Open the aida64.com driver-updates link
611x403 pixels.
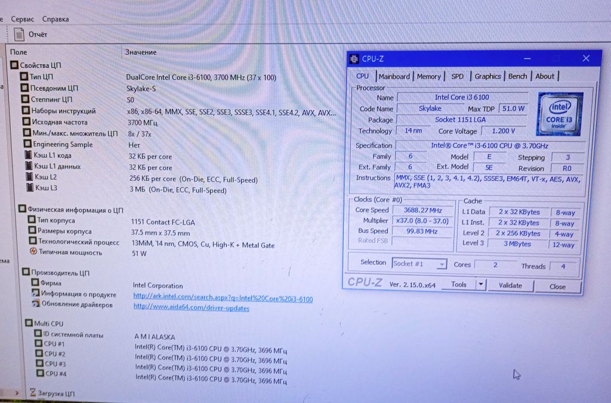click(192, 307)
